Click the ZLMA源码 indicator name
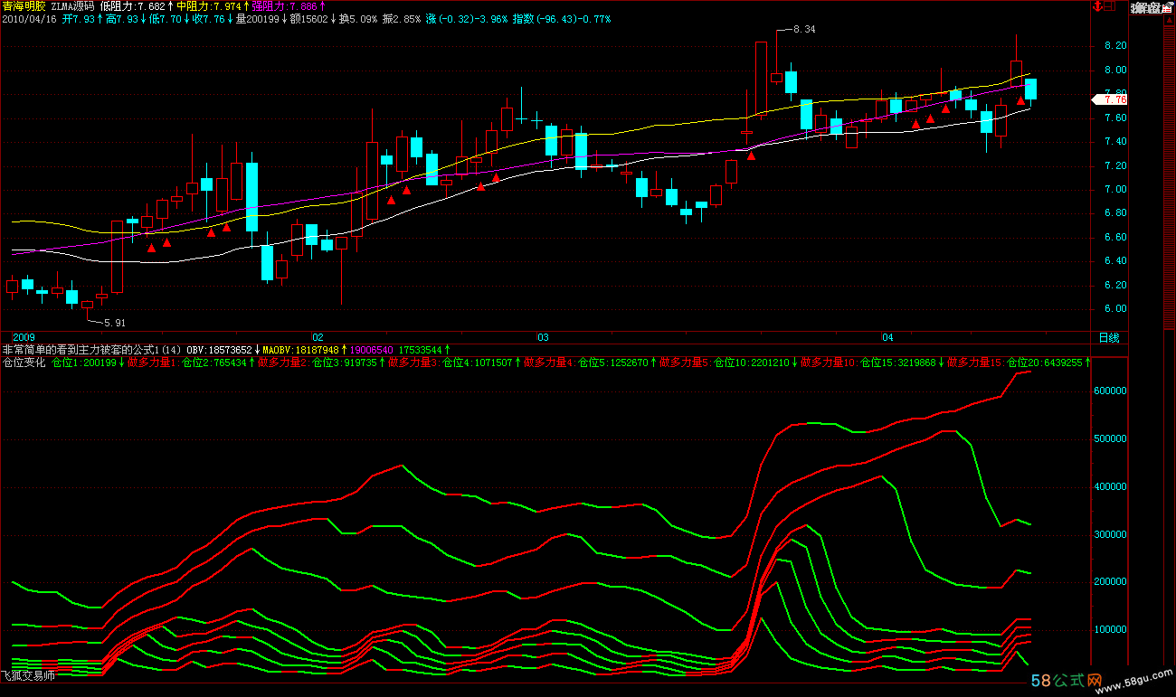 coord(71,6)
